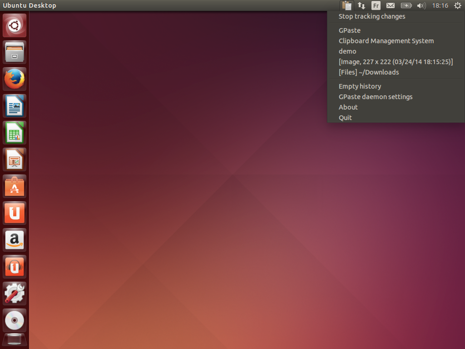This screenshot has width=465, height=349.
Task: Open the Ubuntu Software Center
Action: [15, 186]
